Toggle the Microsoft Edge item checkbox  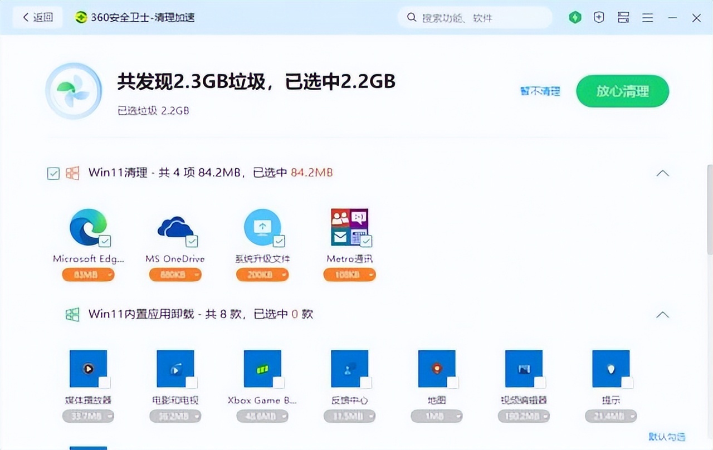105,241
